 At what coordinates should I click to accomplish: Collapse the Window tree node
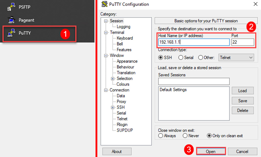point(106,55)
